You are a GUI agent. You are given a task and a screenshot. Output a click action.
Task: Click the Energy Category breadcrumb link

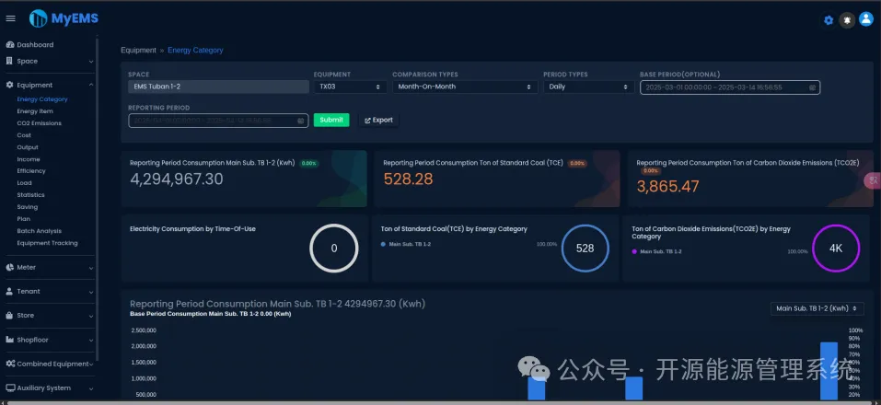click(x=195, y=51)
